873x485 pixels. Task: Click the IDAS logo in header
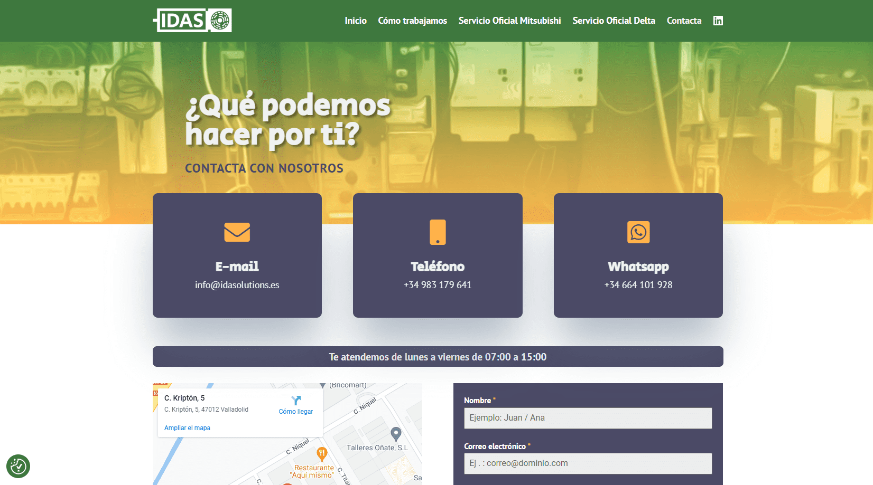[x=192, y=21]
